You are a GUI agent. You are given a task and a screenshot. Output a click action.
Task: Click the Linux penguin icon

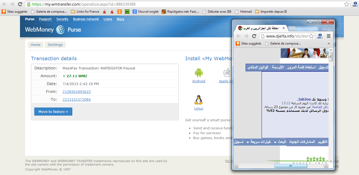[x=199, y=100]
